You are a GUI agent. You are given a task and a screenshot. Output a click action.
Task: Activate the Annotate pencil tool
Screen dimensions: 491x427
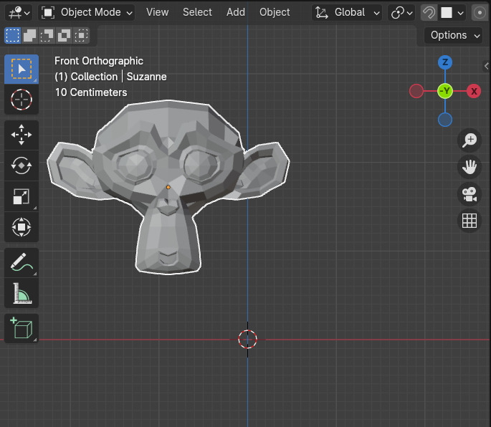tap(22, 262)
